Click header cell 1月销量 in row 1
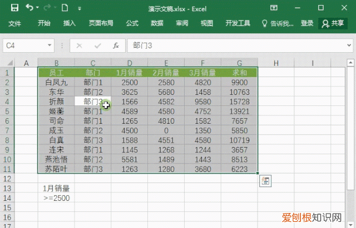 (130, 73)
